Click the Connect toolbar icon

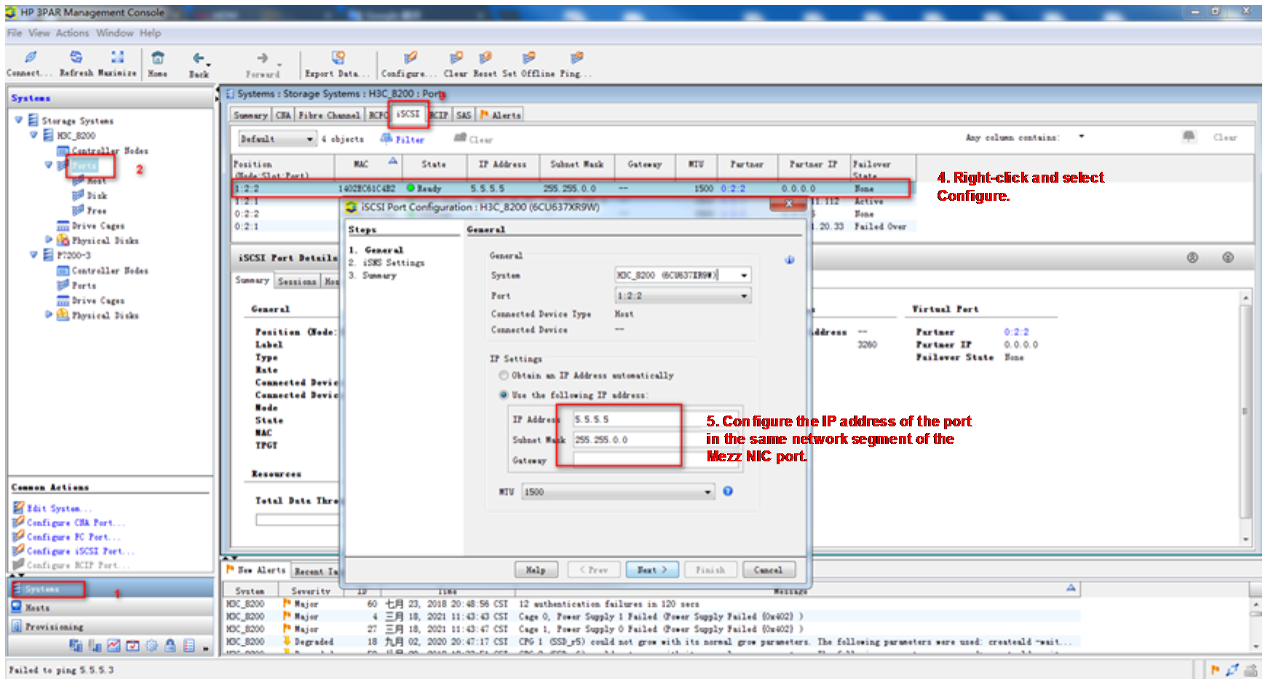point(31,57)
